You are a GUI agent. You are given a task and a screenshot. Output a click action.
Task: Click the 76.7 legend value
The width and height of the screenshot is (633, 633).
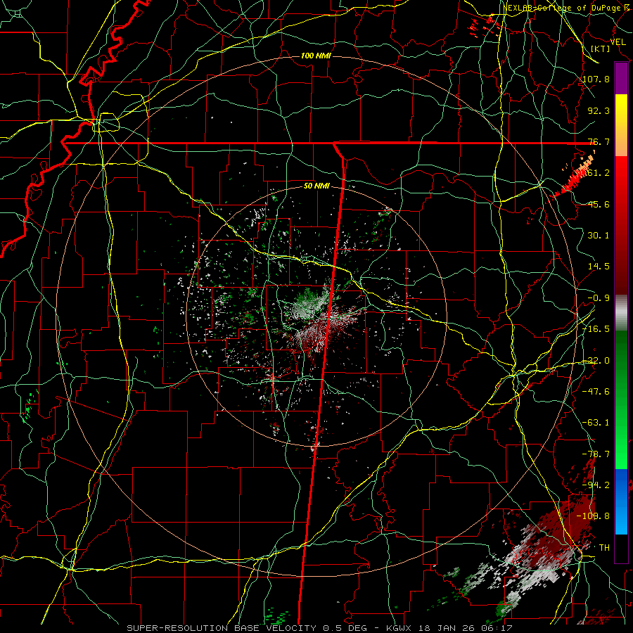[x=599, y=141]
